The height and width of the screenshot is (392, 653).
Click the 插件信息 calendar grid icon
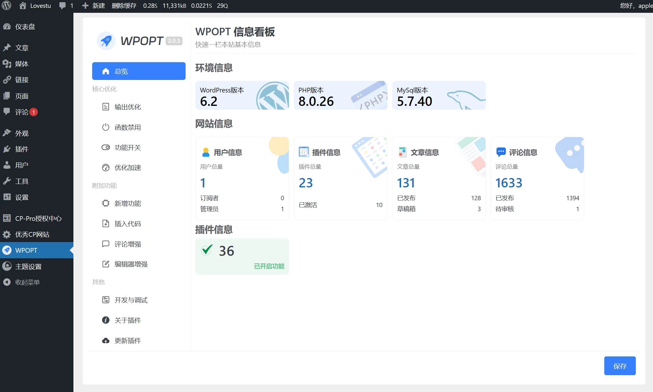pyautogui.click(x=304, y=152)
